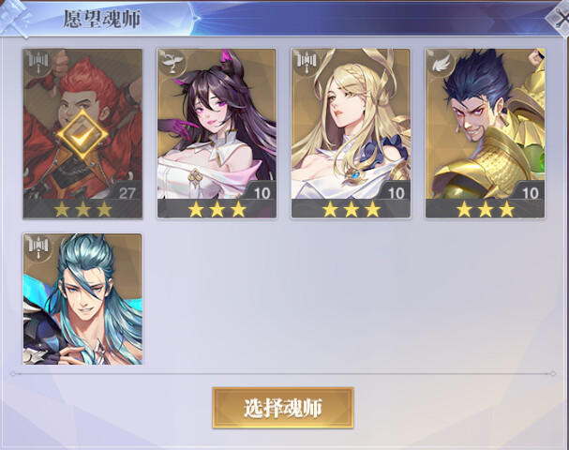
Task: Click the class icon on teal-haired man card
Action: pos(38,248)
